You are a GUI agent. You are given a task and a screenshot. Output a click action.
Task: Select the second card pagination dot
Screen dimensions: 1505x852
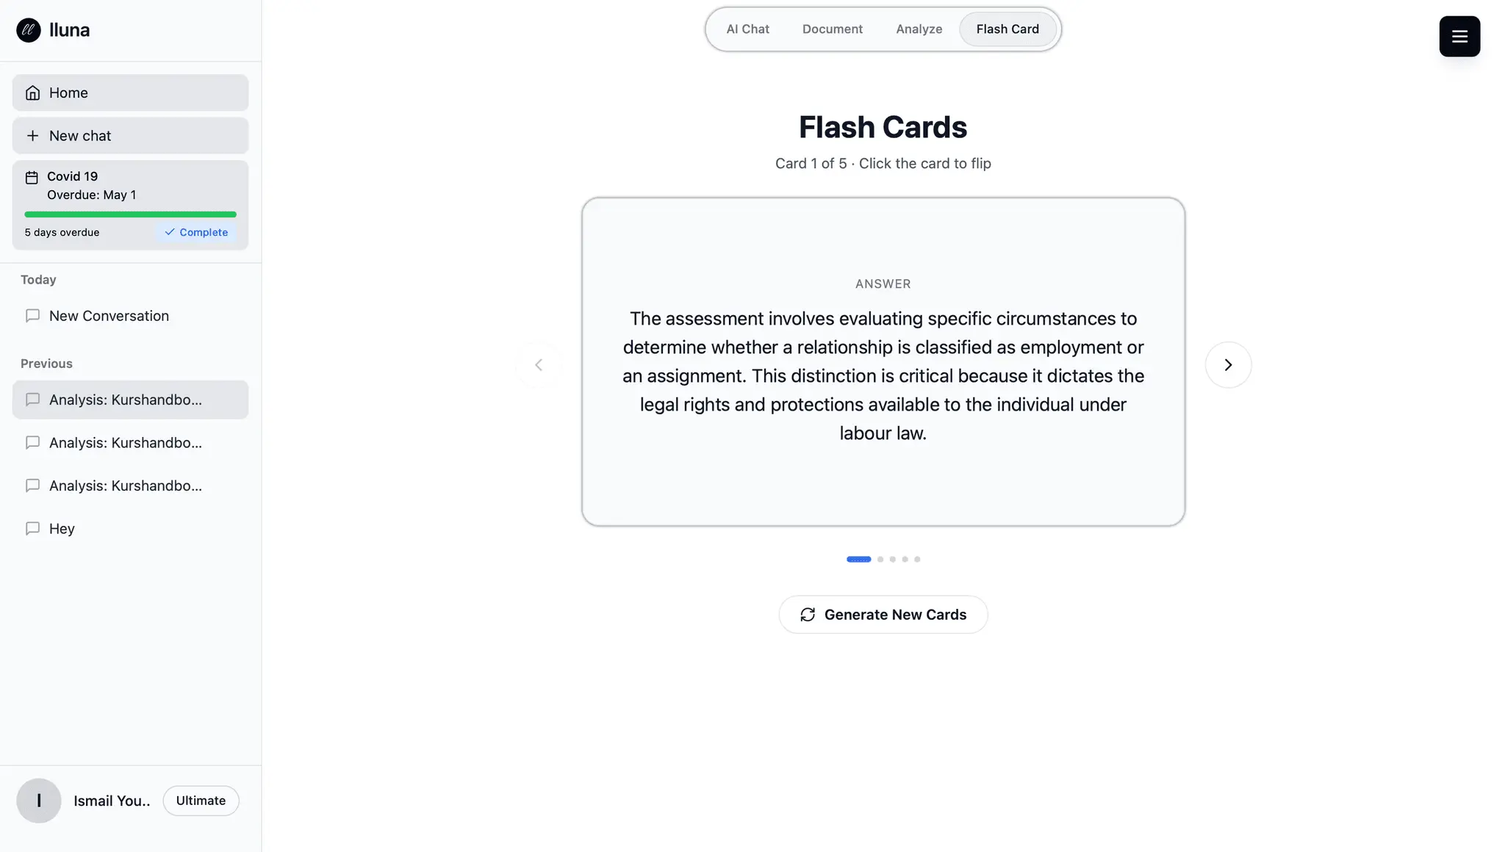coord(880,560)
